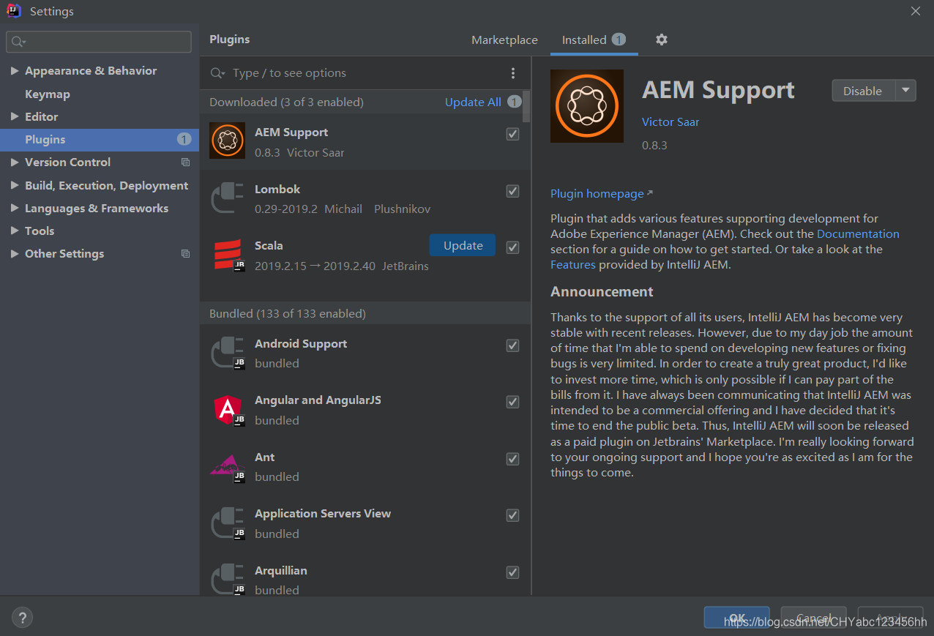This screenshot has height=636, width=934.
Task: Select Plugins in the settings tree
Action: [x=100, y=140]
